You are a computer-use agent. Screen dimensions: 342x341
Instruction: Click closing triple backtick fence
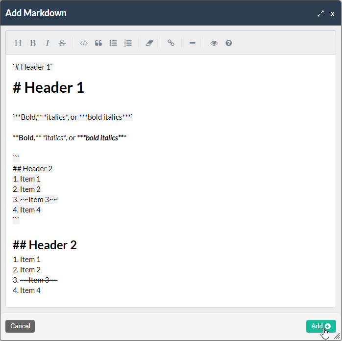click(x=16, y=220)
